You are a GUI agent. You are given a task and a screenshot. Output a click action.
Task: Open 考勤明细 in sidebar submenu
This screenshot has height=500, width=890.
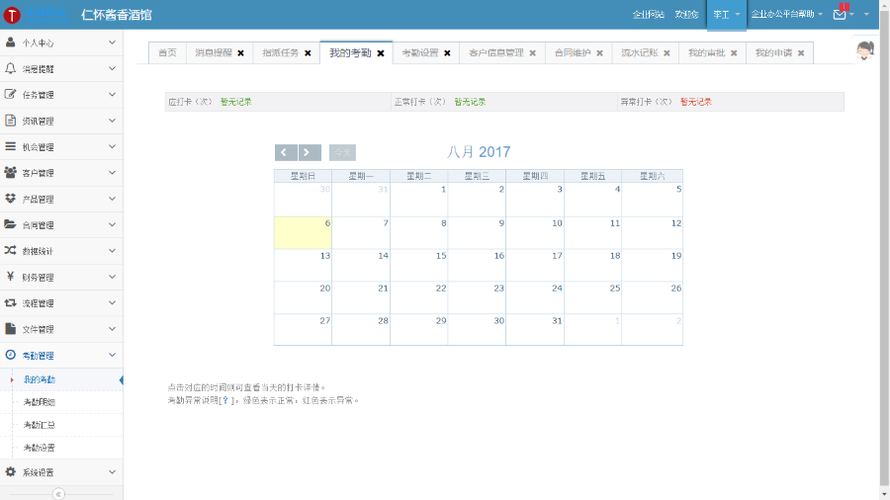point(40,402)
